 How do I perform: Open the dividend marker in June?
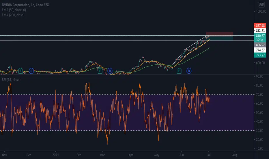coord(189,71)
